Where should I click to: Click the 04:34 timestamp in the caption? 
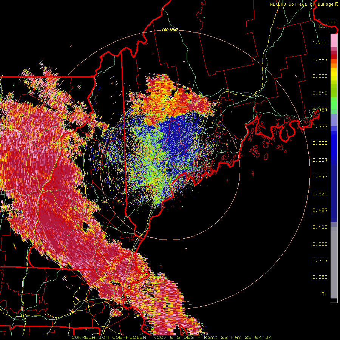point(263,337)
